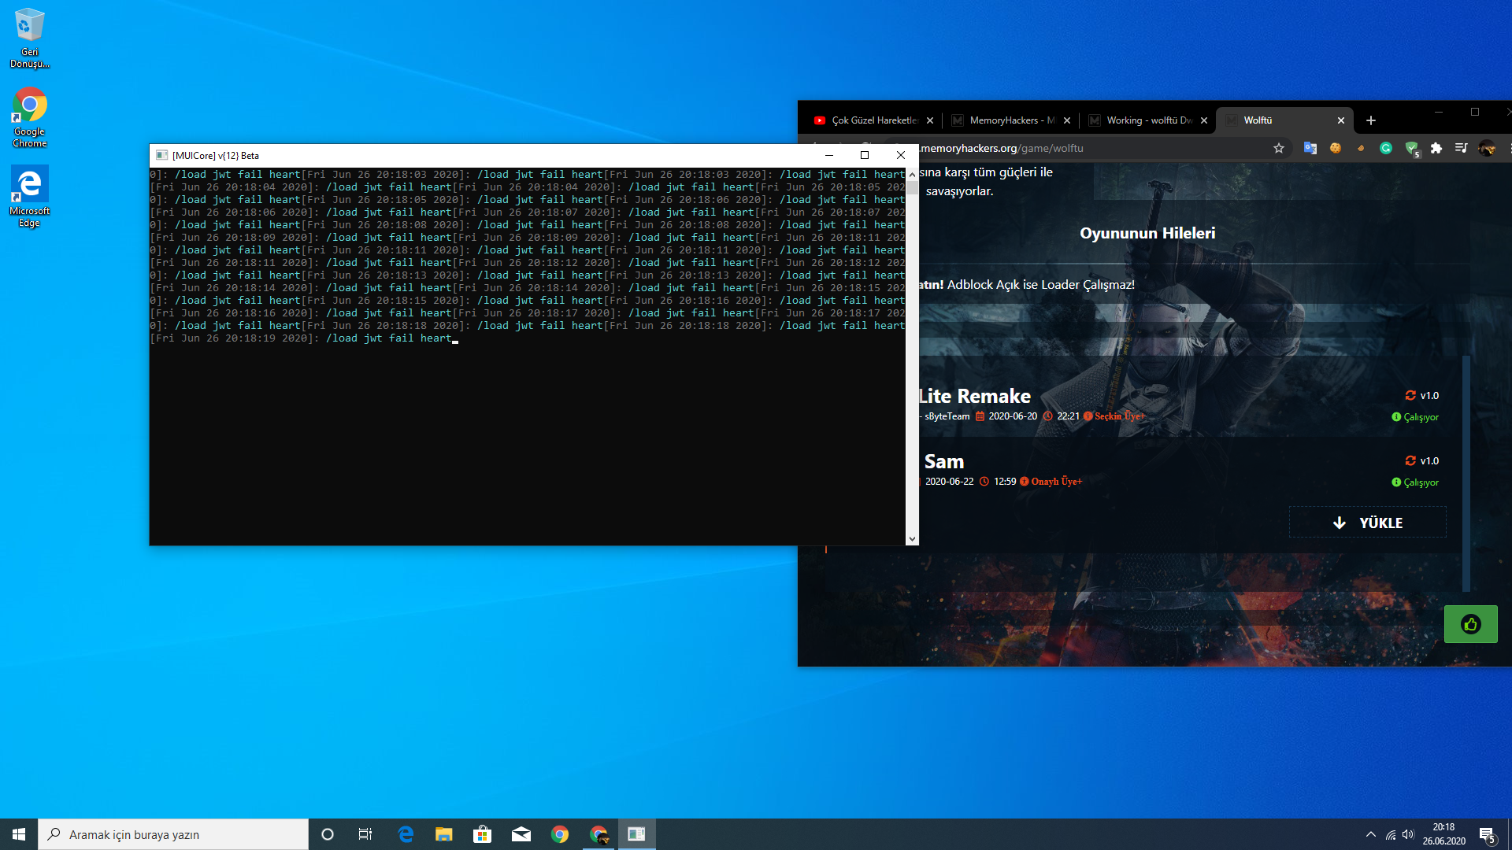Click the v1.0 refresh icon for Lite Remake

[x=1410, y=396]
